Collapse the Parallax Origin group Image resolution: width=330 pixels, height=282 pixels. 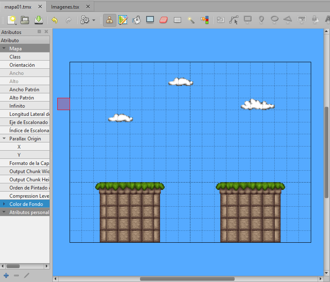4,139
